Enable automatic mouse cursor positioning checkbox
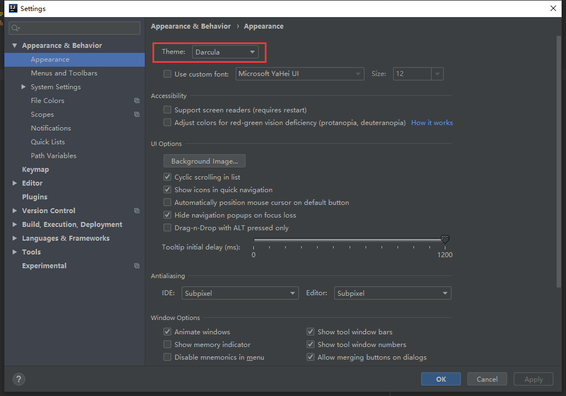The image size is (566, 396). tap(167, 202)
